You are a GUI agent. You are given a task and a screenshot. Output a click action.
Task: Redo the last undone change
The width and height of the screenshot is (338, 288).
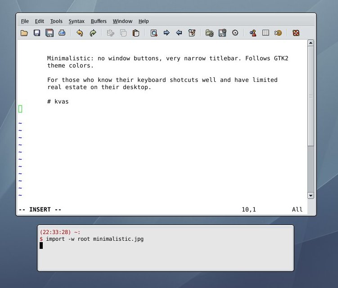93,33
